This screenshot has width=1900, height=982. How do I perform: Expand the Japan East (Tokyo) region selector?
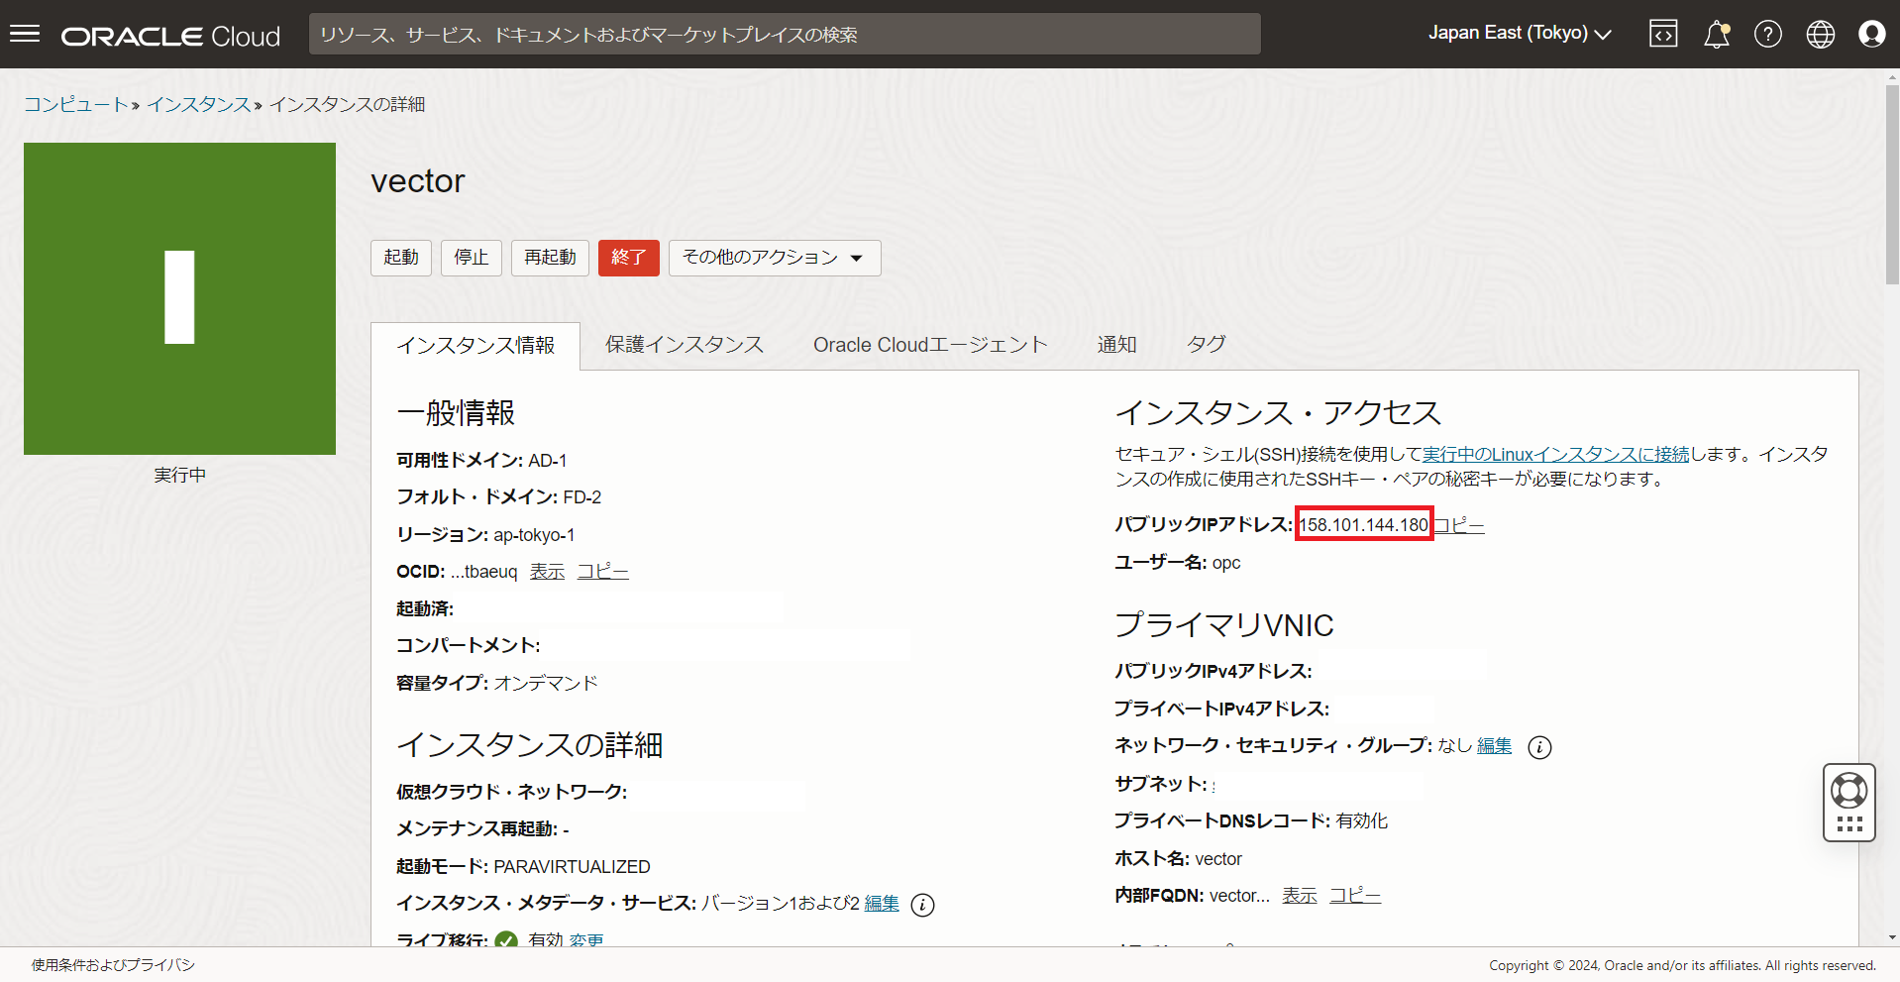(1519, 34)
